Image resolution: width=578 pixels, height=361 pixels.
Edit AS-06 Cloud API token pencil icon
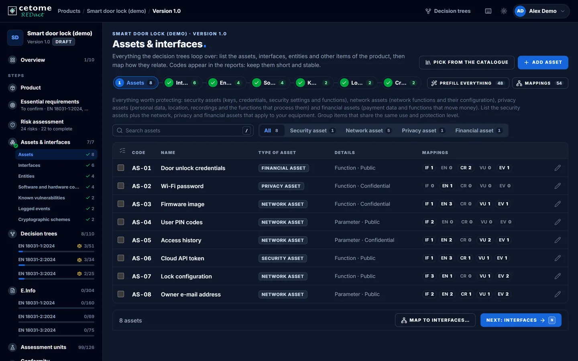[558, 258]
